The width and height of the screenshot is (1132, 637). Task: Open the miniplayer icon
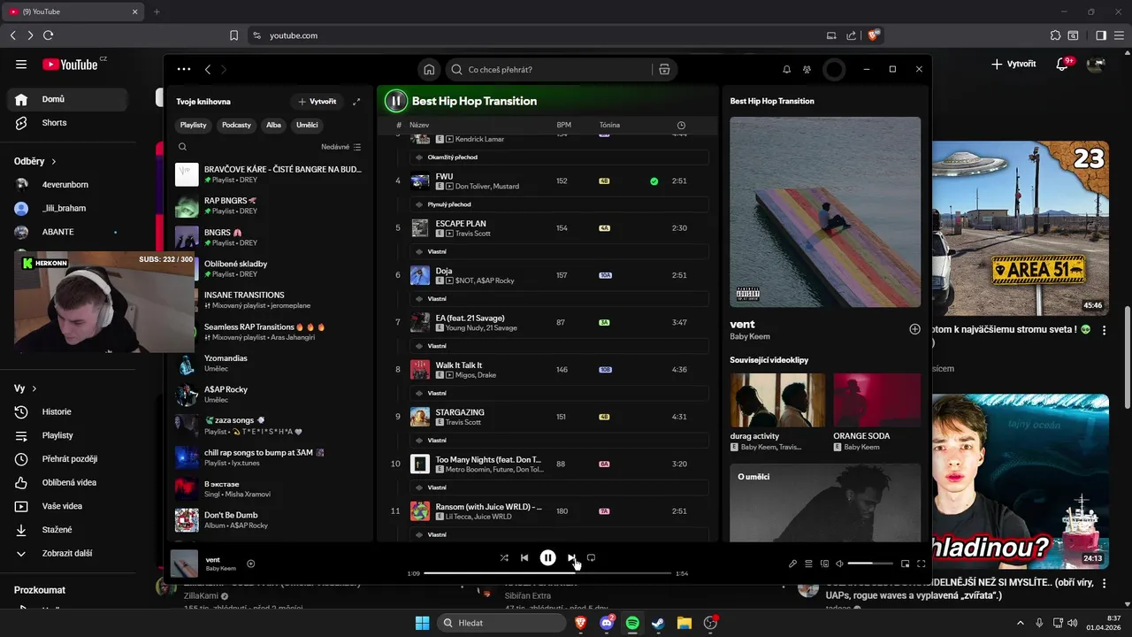click(x=905, y=564)
